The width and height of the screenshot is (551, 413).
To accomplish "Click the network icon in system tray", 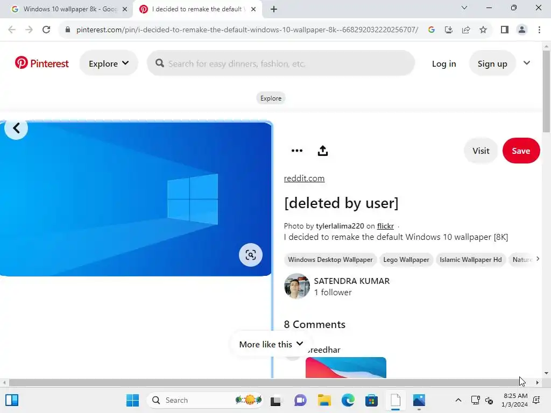I will tap(476, 400).
